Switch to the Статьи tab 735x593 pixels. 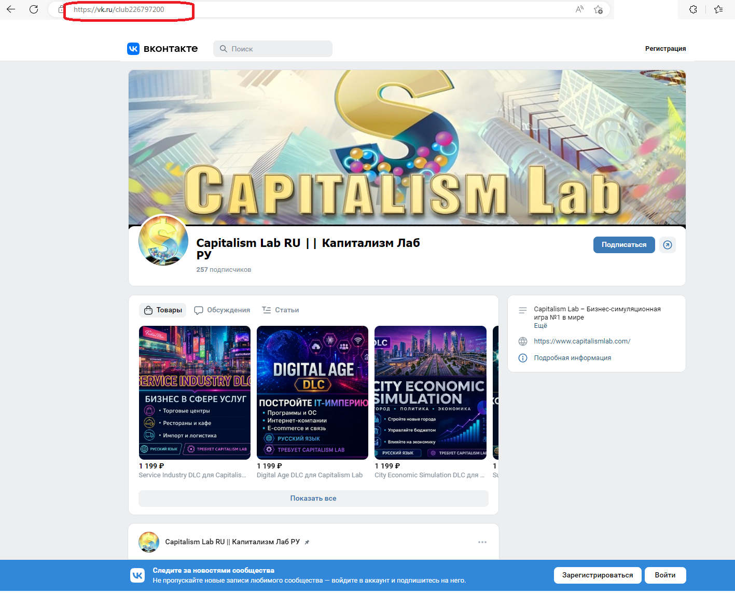[281, 310]
